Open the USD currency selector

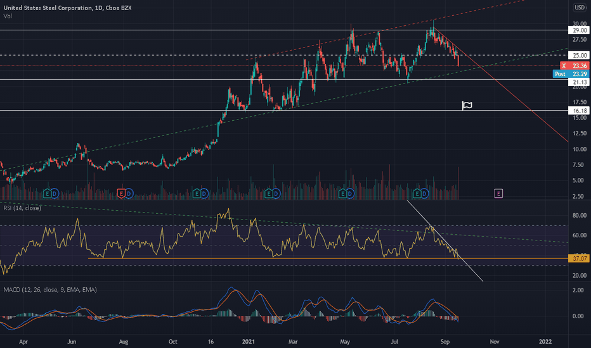point(580,7)
